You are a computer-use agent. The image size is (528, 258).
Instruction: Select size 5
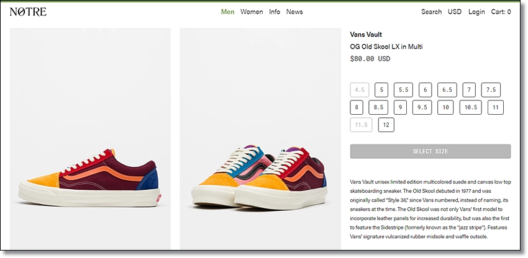coord(381,90)
